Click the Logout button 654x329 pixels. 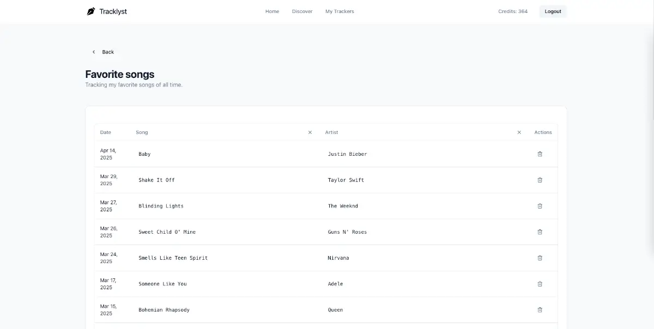coord(553,11)
